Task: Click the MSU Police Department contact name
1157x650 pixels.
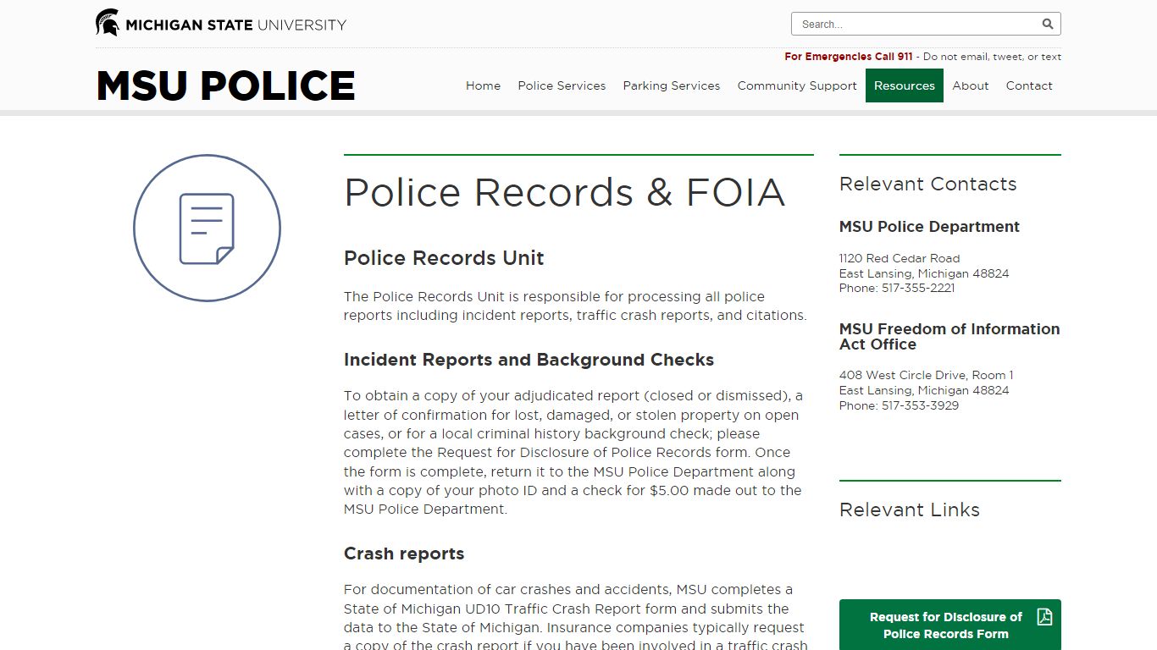Action: pyautogui.click(x=929, y=227)
